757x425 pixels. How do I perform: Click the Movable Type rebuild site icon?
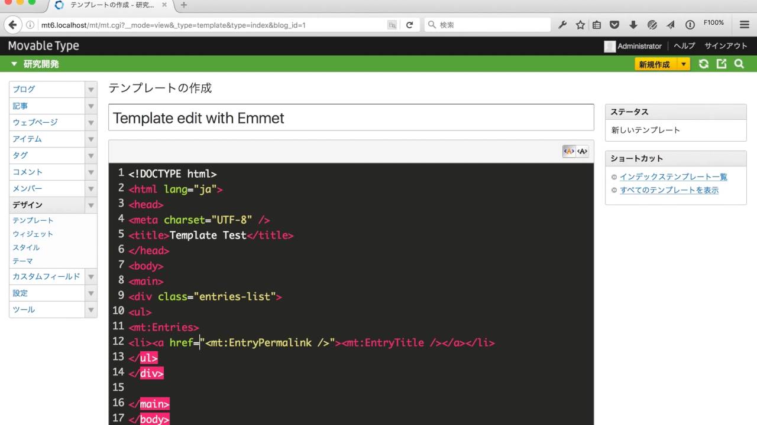(704, 64)
